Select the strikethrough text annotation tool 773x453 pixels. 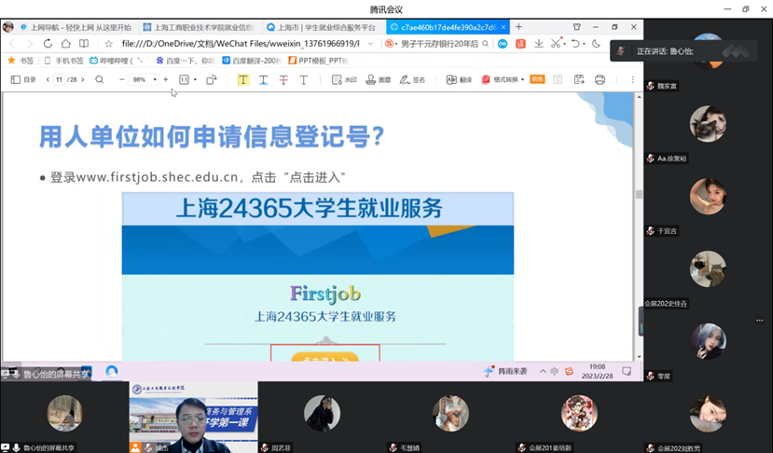[283, 80]
